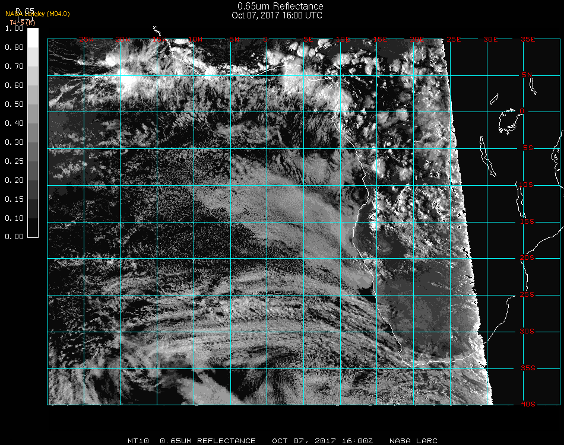Click the 5S latitude label
Screen dimensions: 564x445
tap(528, 148)
